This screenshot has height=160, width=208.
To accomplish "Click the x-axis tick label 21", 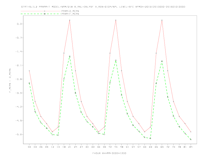I will 70,147.
